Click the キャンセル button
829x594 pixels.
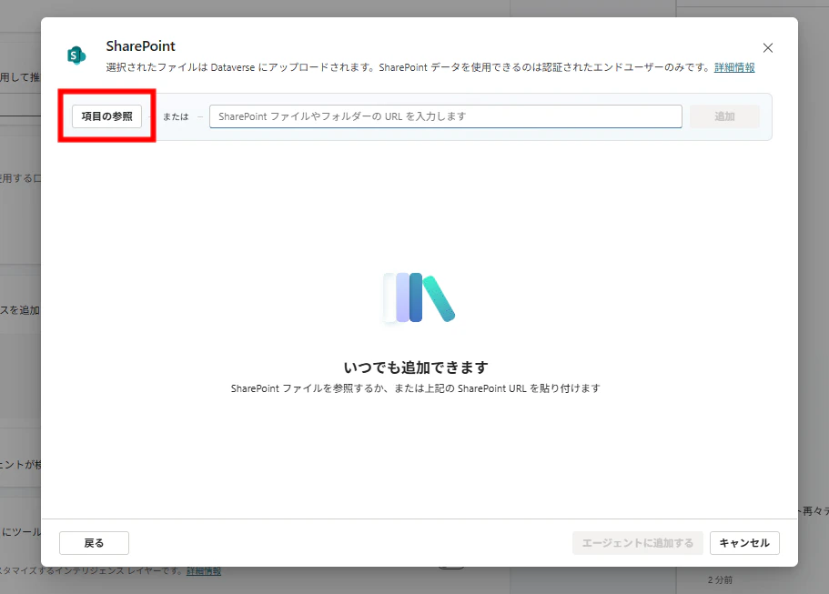pyautogui.click(x=744, y=543)
